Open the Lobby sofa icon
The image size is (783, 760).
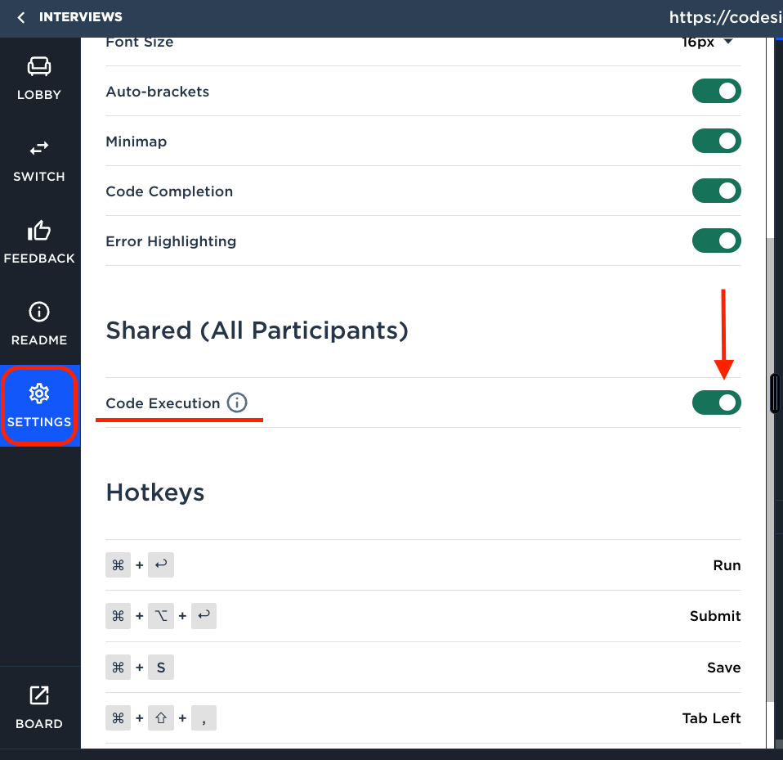(x=39, y=66)
